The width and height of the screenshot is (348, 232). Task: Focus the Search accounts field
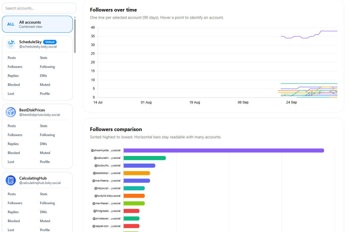click(x=39, y=8)
